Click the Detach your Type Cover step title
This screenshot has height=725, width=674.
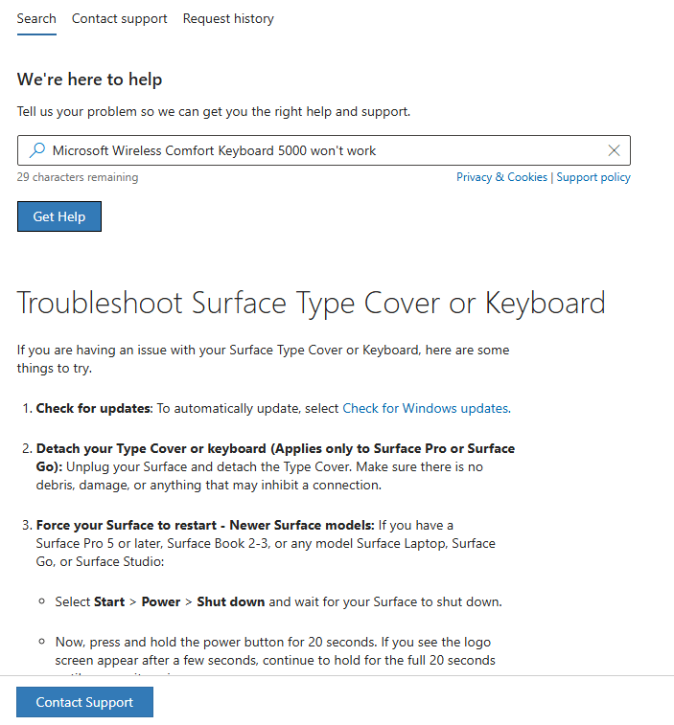[275, 457]
